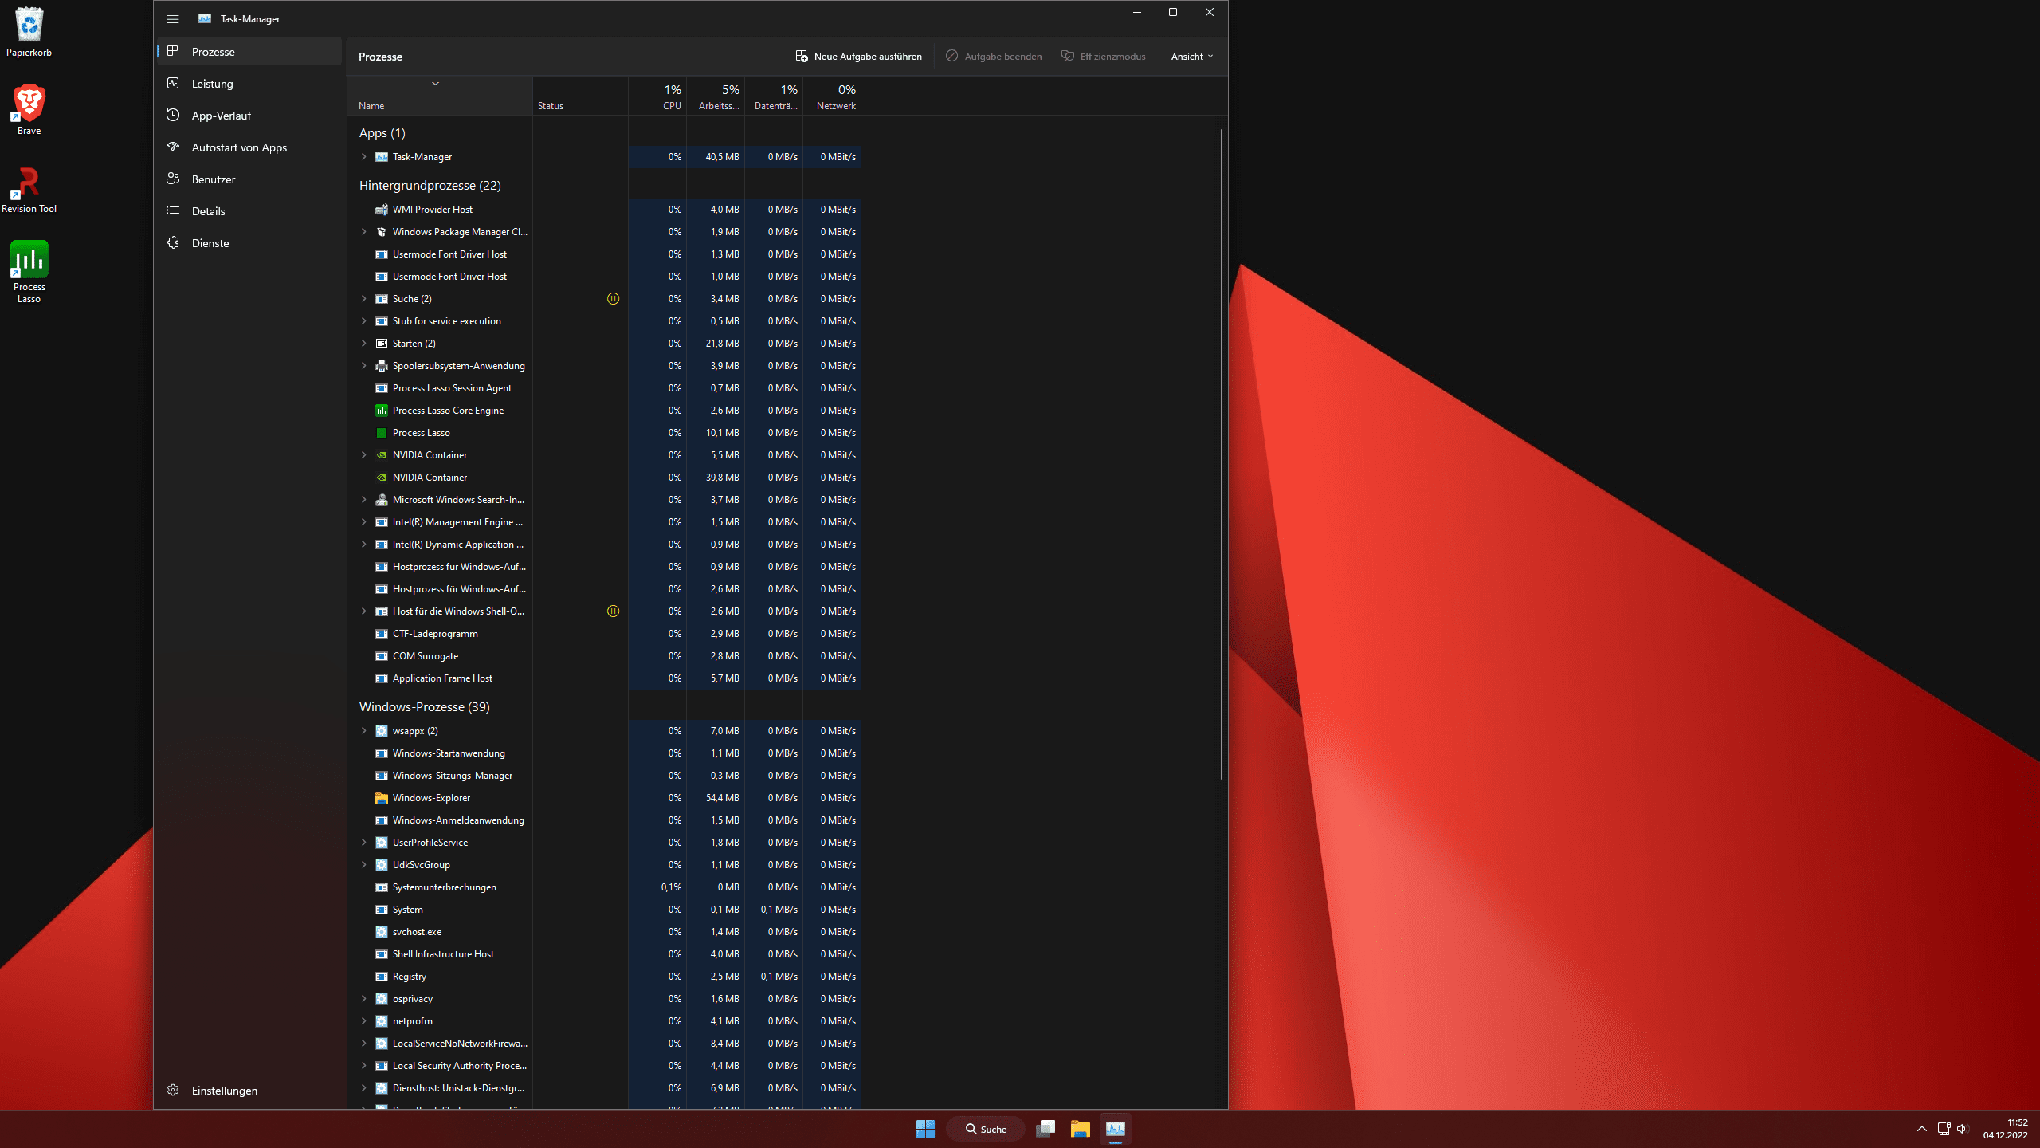Click the Hintergrundprozesse (22) group header
2040x1148 pixels.
coord(430,186)
